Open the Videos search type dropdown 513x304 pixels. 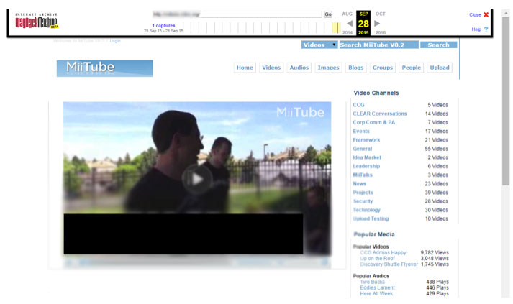(319, 45)
